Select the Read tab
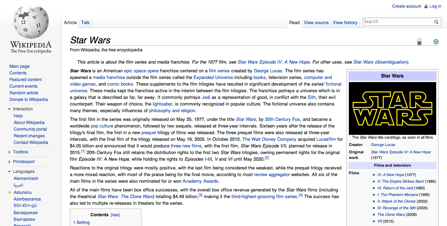447x226 pixels. pyautogui.click(x=294, y=22)
